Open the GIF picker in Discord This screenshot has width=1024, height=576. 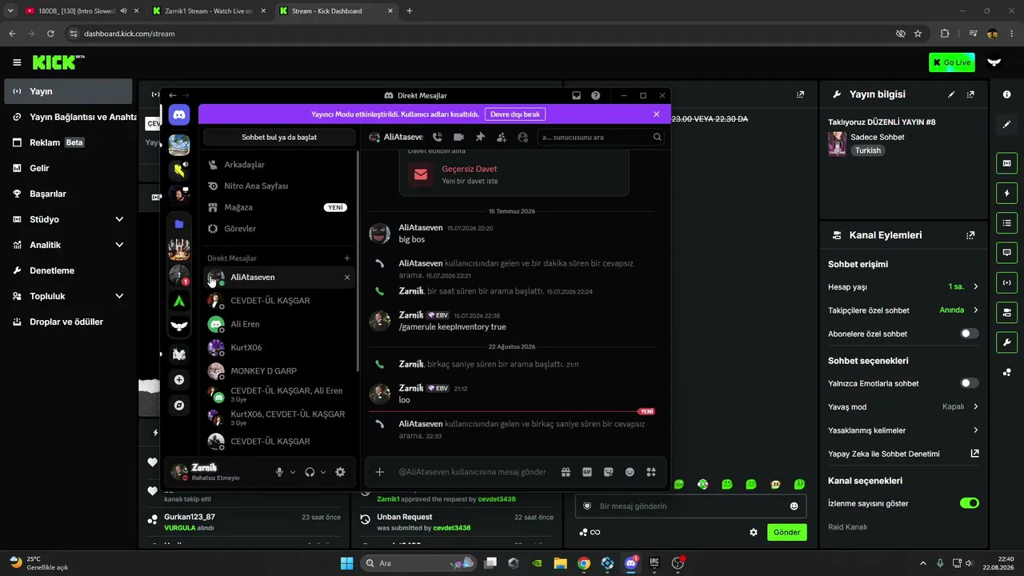tap(587, 472)
